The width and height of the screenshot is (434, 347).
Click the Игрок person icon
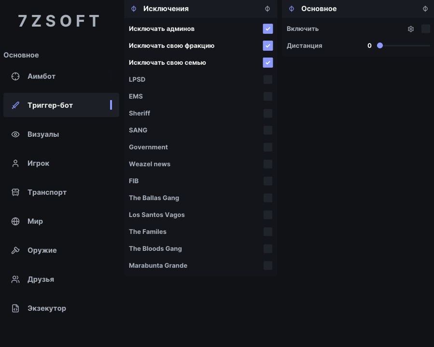[15, 163]
